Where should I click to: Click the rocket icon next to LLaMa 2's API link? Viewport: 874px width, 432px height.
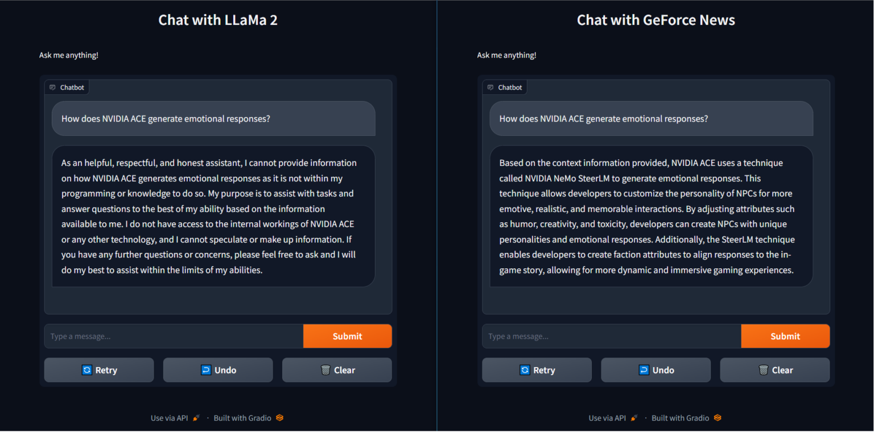pos(196,417)
